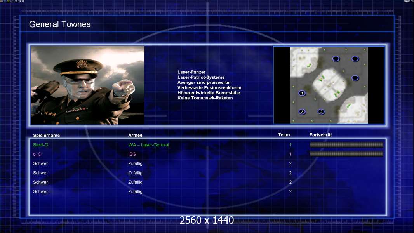This screenshot has width=414, height=233.
Task: Click the Team column header
Action: click(284, 135)
